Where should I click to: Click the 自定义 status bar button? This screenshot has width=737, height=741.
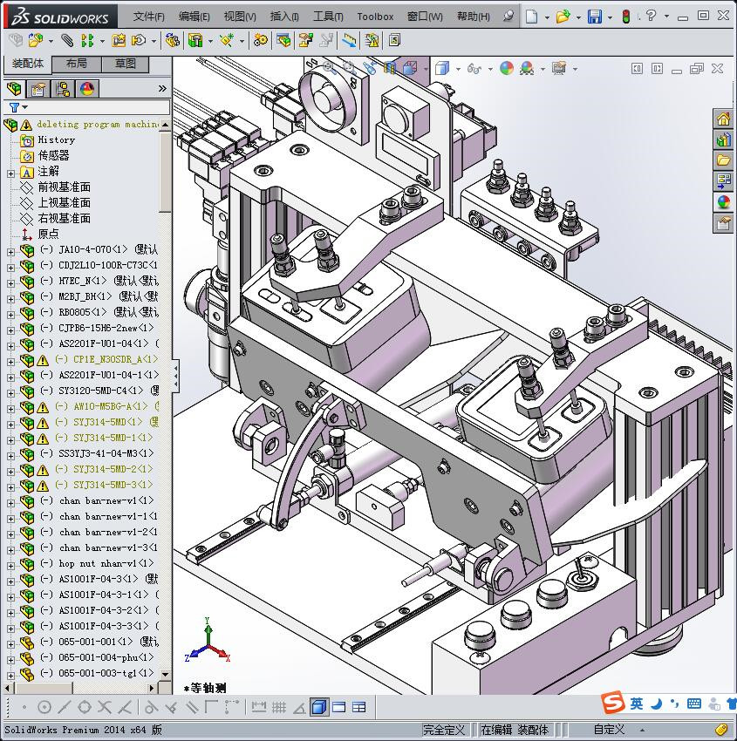(x=609, y=730)
